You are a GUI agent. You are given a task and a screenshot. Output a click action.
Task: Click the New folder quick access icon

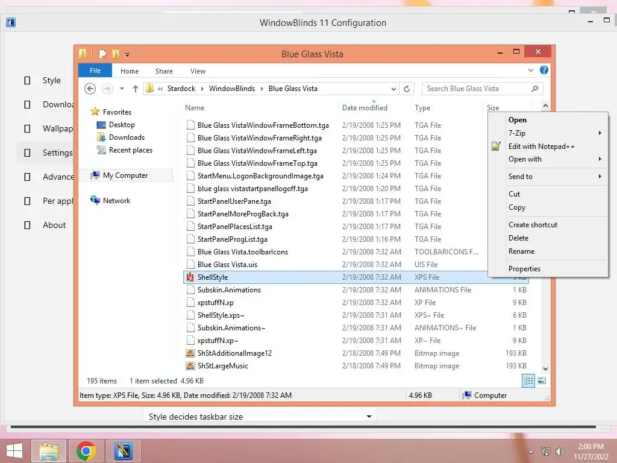[x=116, y=54]
